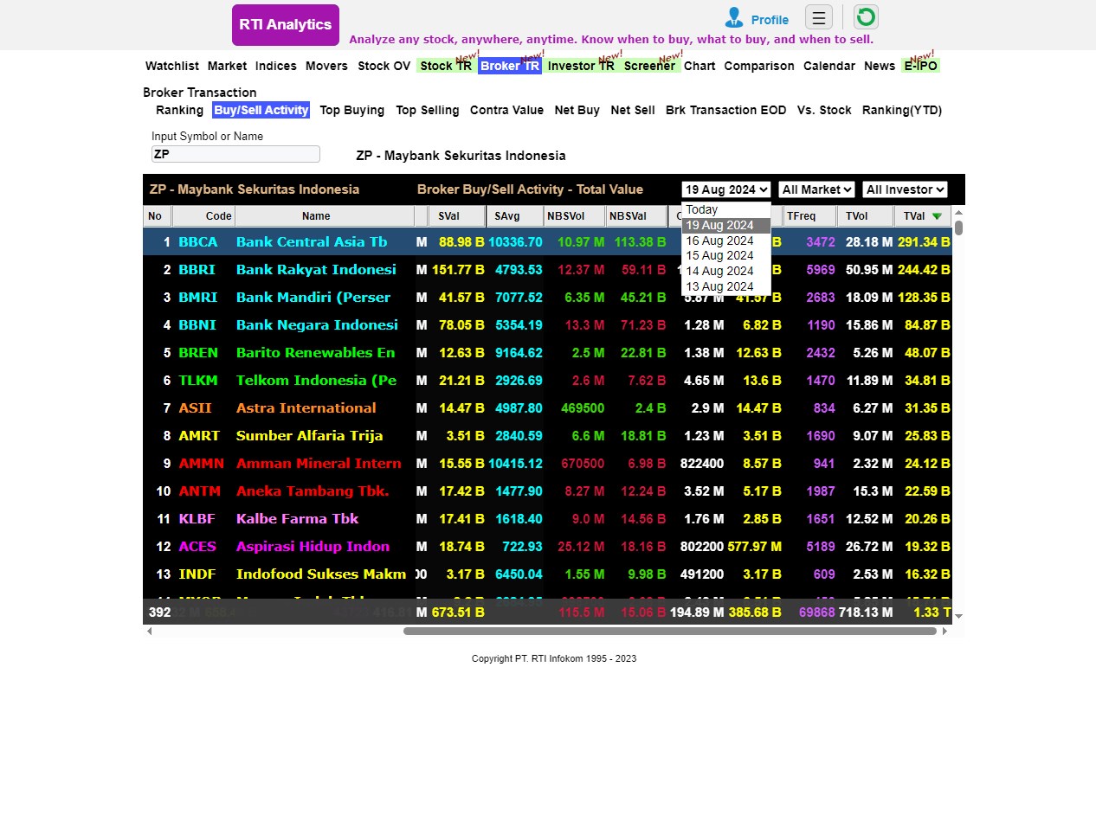Screen dimensions: 1096x821
Task: Open the Calendar menu
Action: pyautogui.click(x=829, y=66)
